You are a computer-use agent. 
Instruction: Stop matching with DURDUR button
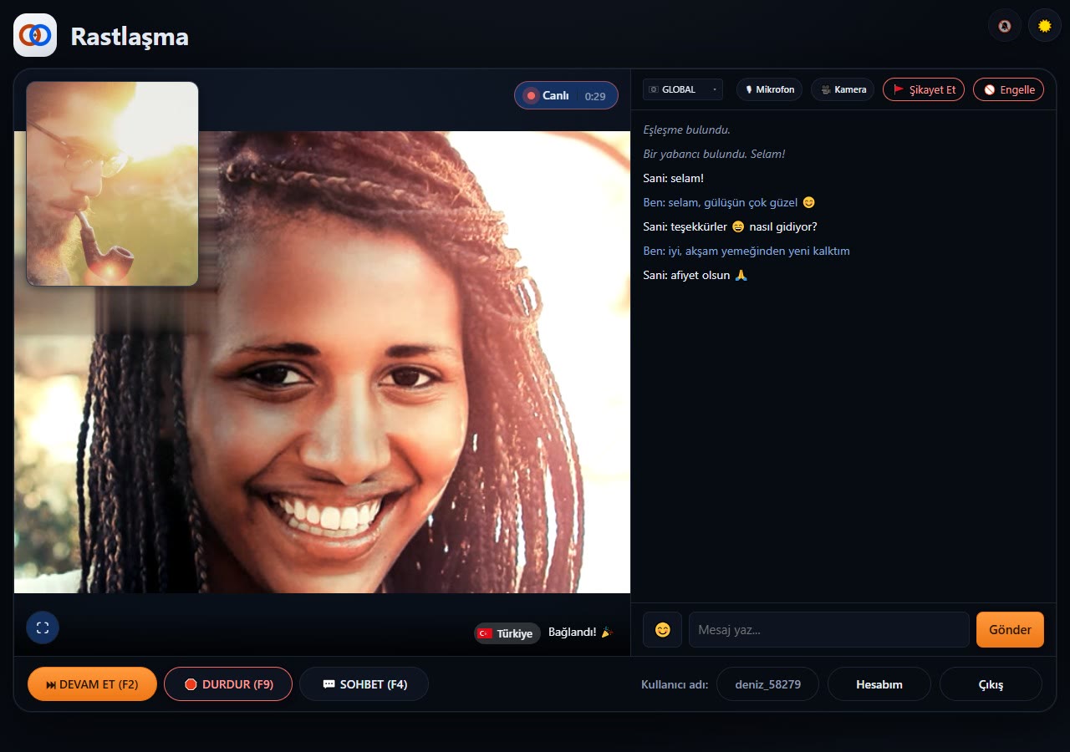(x=228, y=684)
